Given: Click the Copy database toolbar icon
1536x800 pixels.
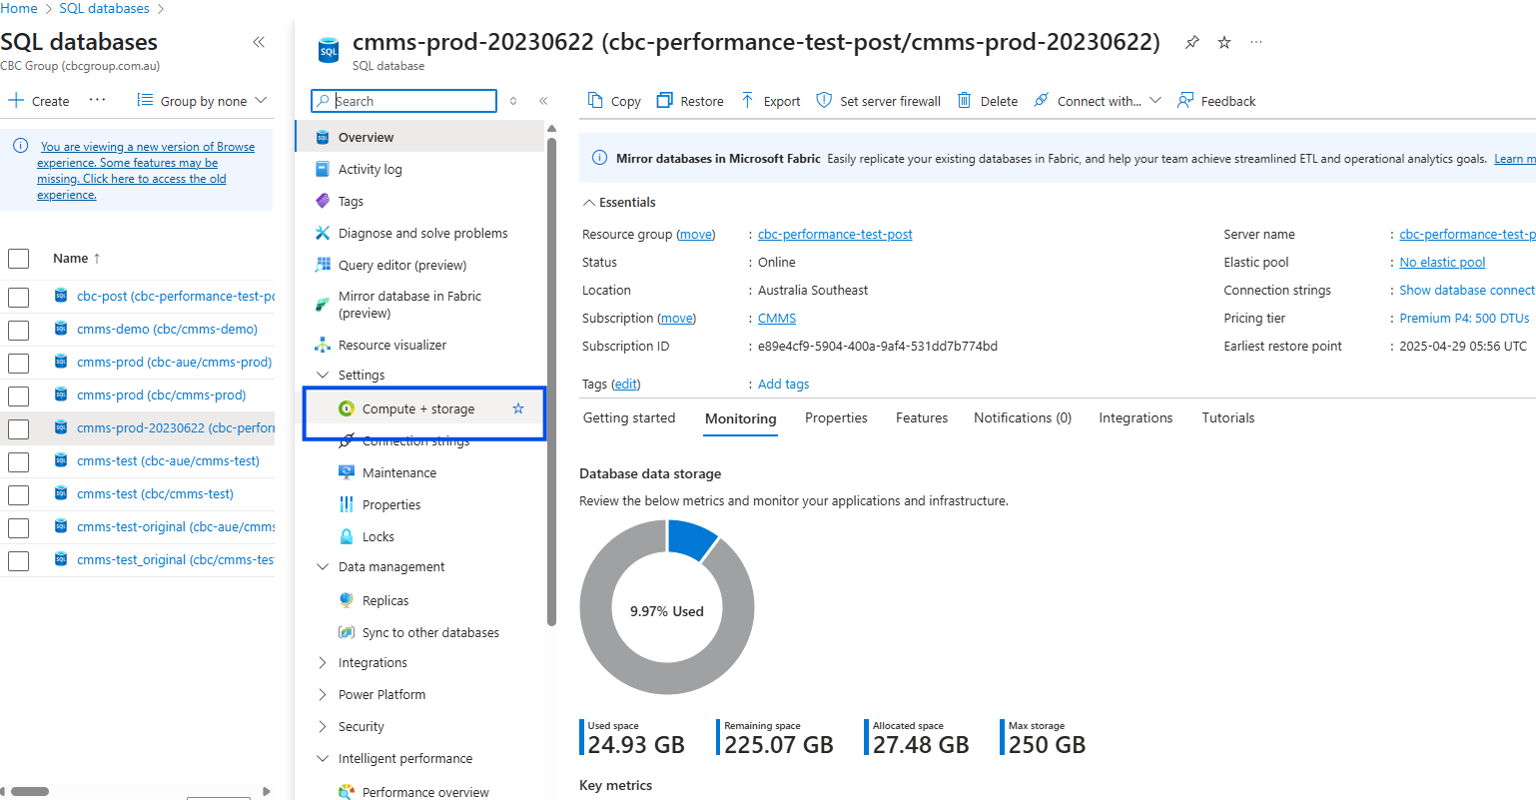Looking at the screenshot, I should tap(595, 100).
